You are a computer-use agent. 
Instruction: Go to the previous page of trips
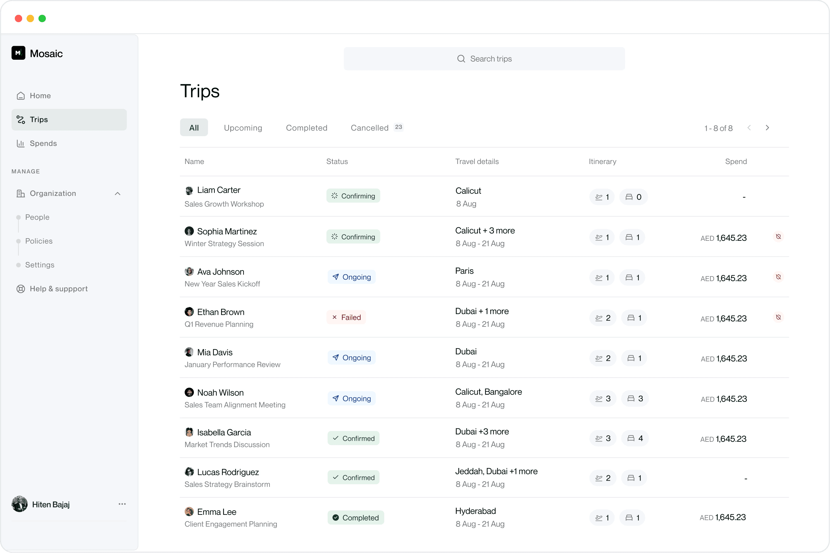click(749, 128)
